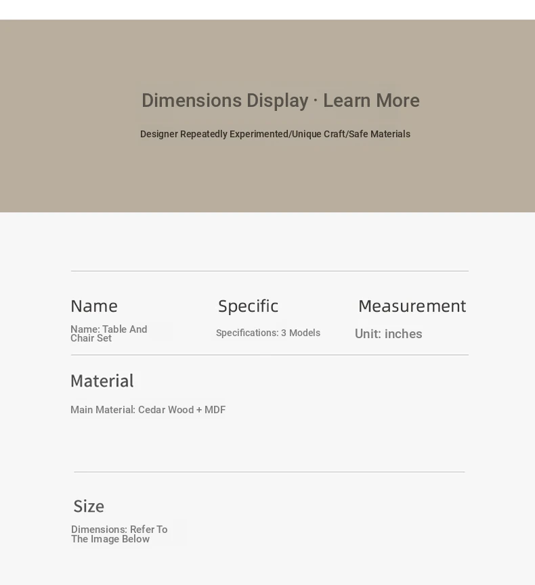This screenshot has width=535, height=585.
Task: Click the 'Name' heading
Action: 94,306
